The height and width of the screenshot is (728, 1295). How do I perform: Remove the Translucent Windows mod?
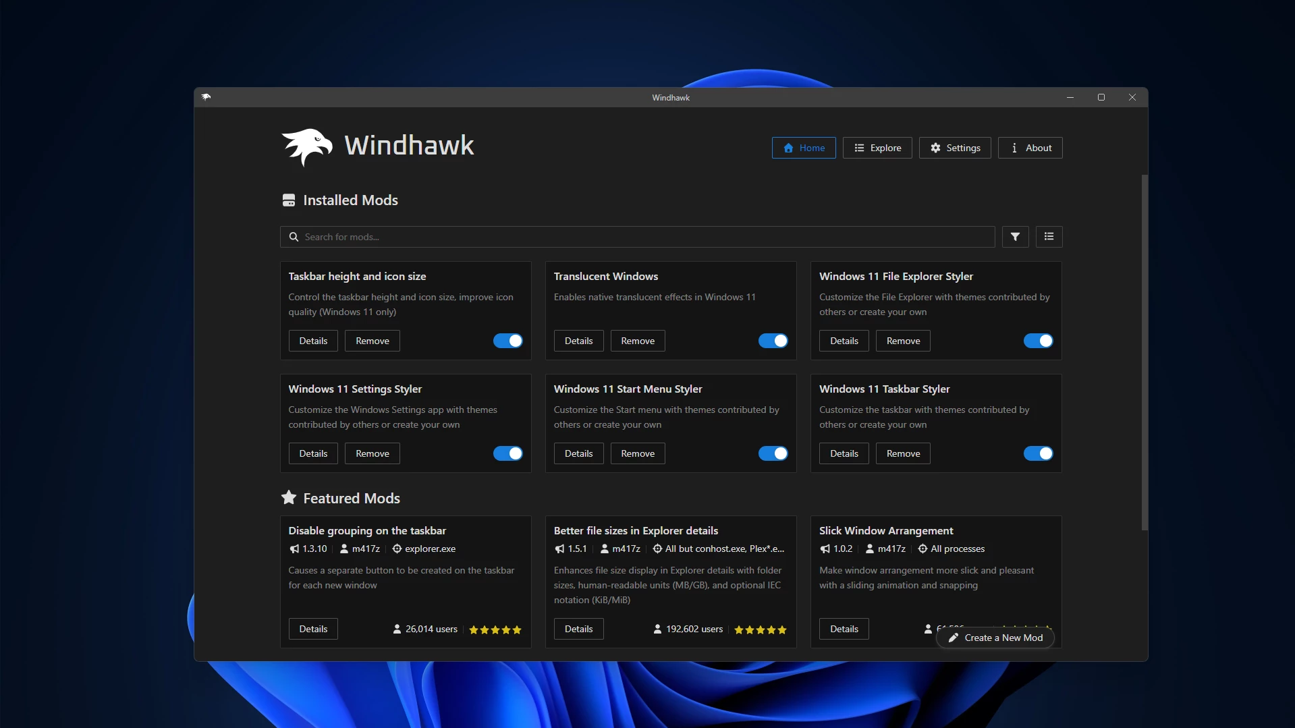[x=638, y=341]
